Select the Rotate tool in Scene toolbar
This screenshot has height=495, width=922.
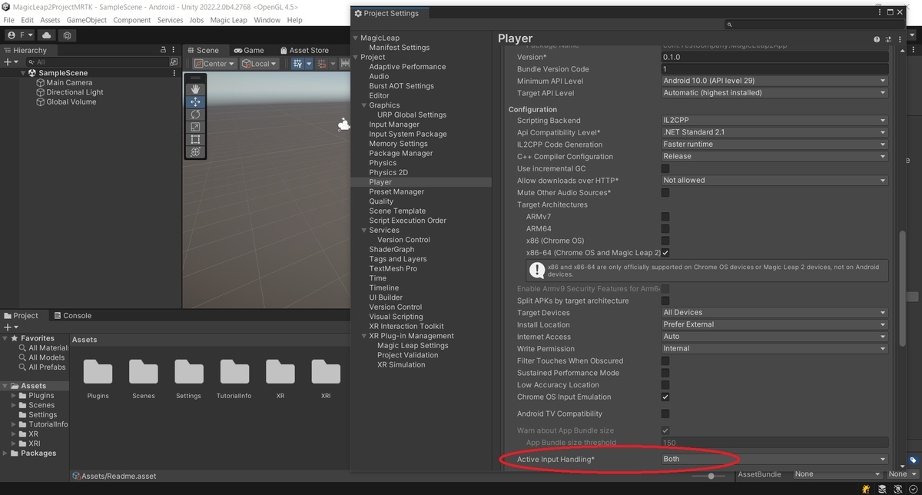195,114
